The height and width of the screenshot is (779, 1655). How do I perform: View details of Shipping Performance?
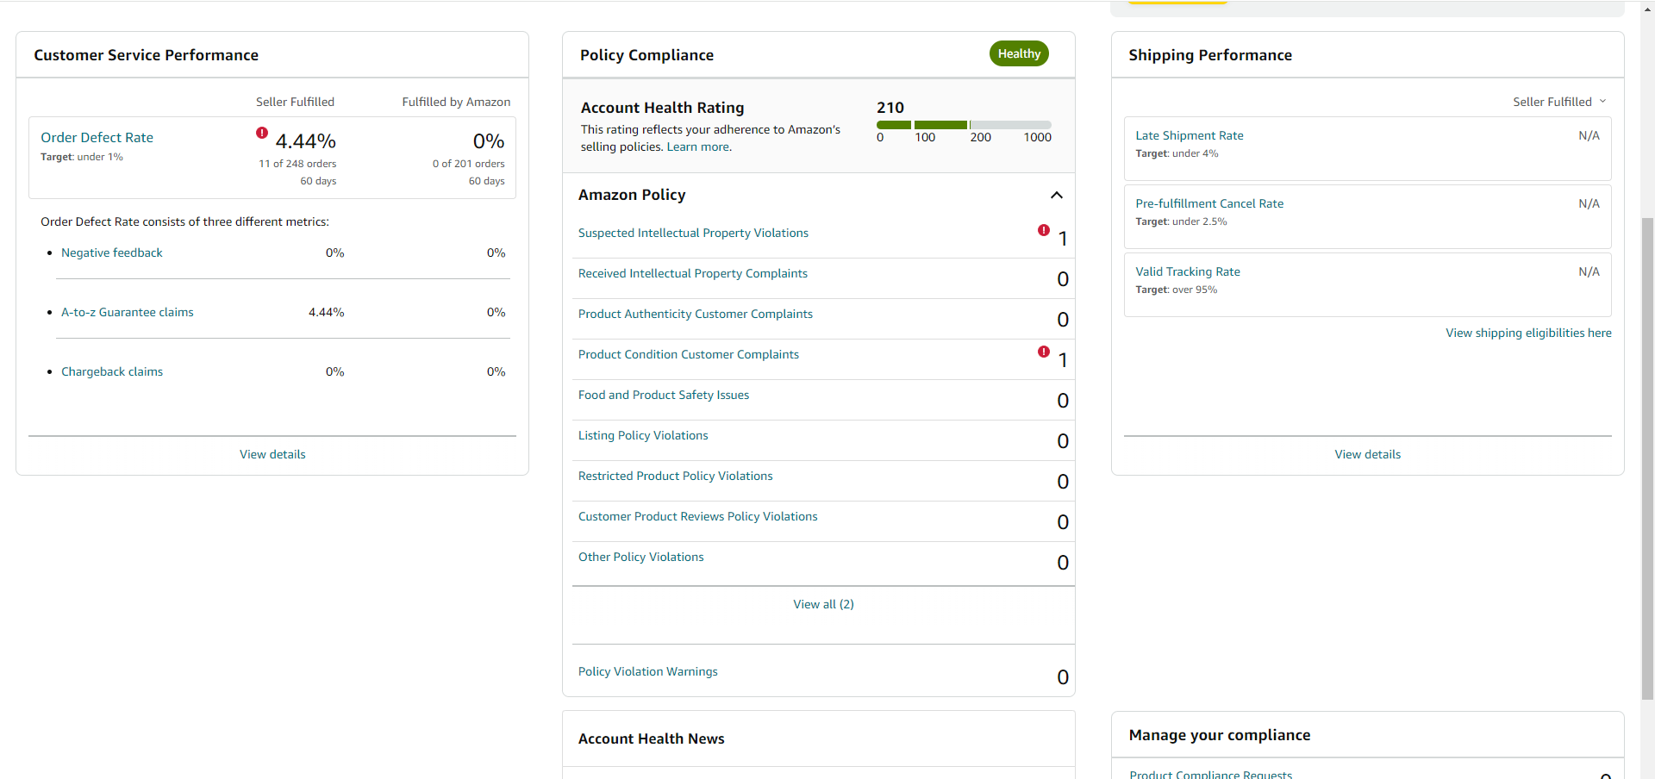click(1367, 454)
